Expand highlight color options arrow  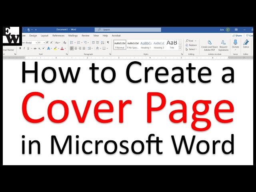(x=58, y=48)
